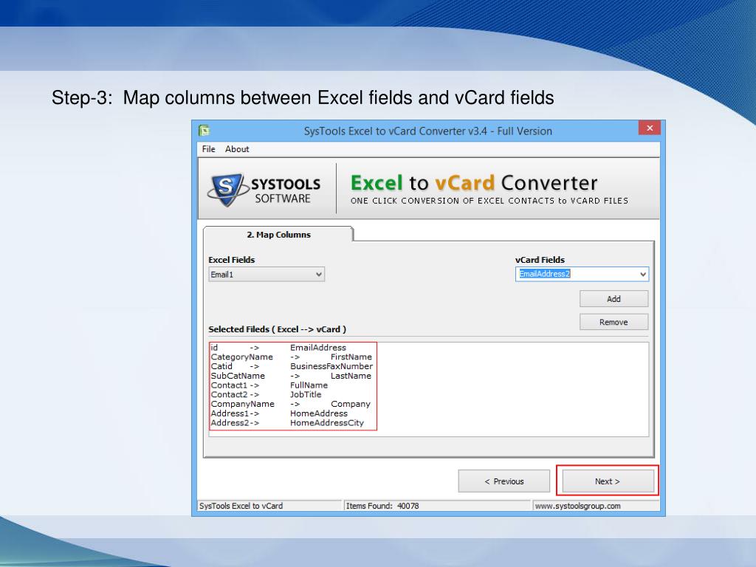Screen dimensions: 756x567
Task: Select the Contact2 -> JobTitle mapping row
Action: (266, 394)
